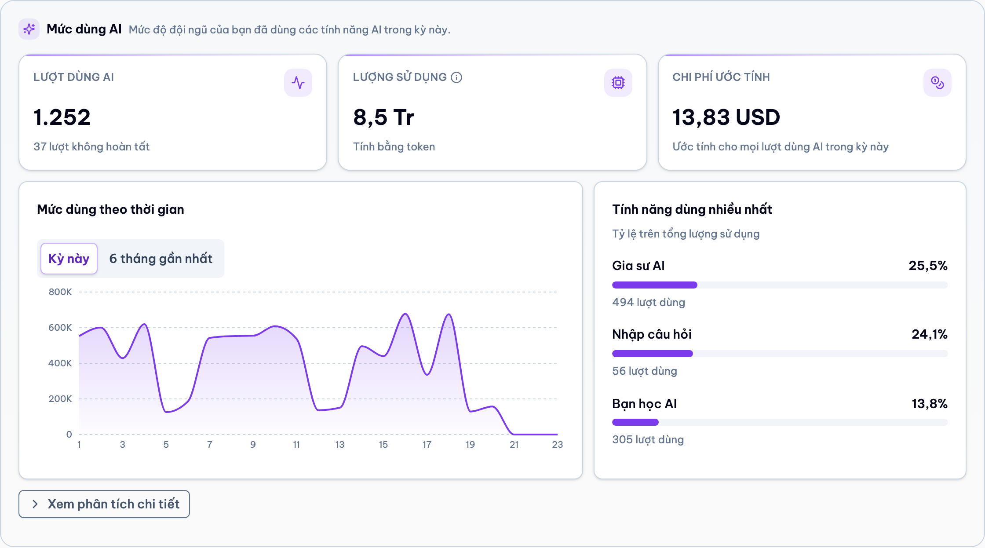
Task: Click the 24,1% percentage value
Action: pos(930,334)
